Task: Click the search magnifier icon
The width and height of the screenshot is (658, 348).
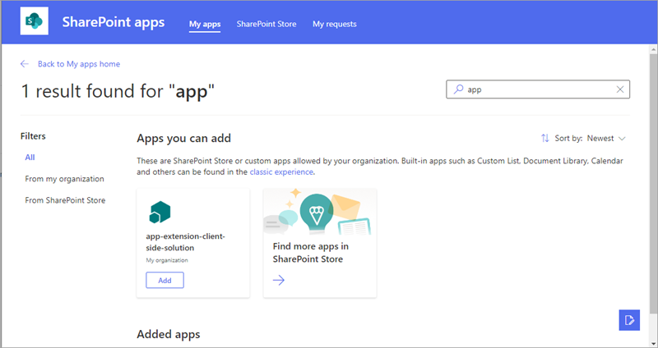Action: 459,89
